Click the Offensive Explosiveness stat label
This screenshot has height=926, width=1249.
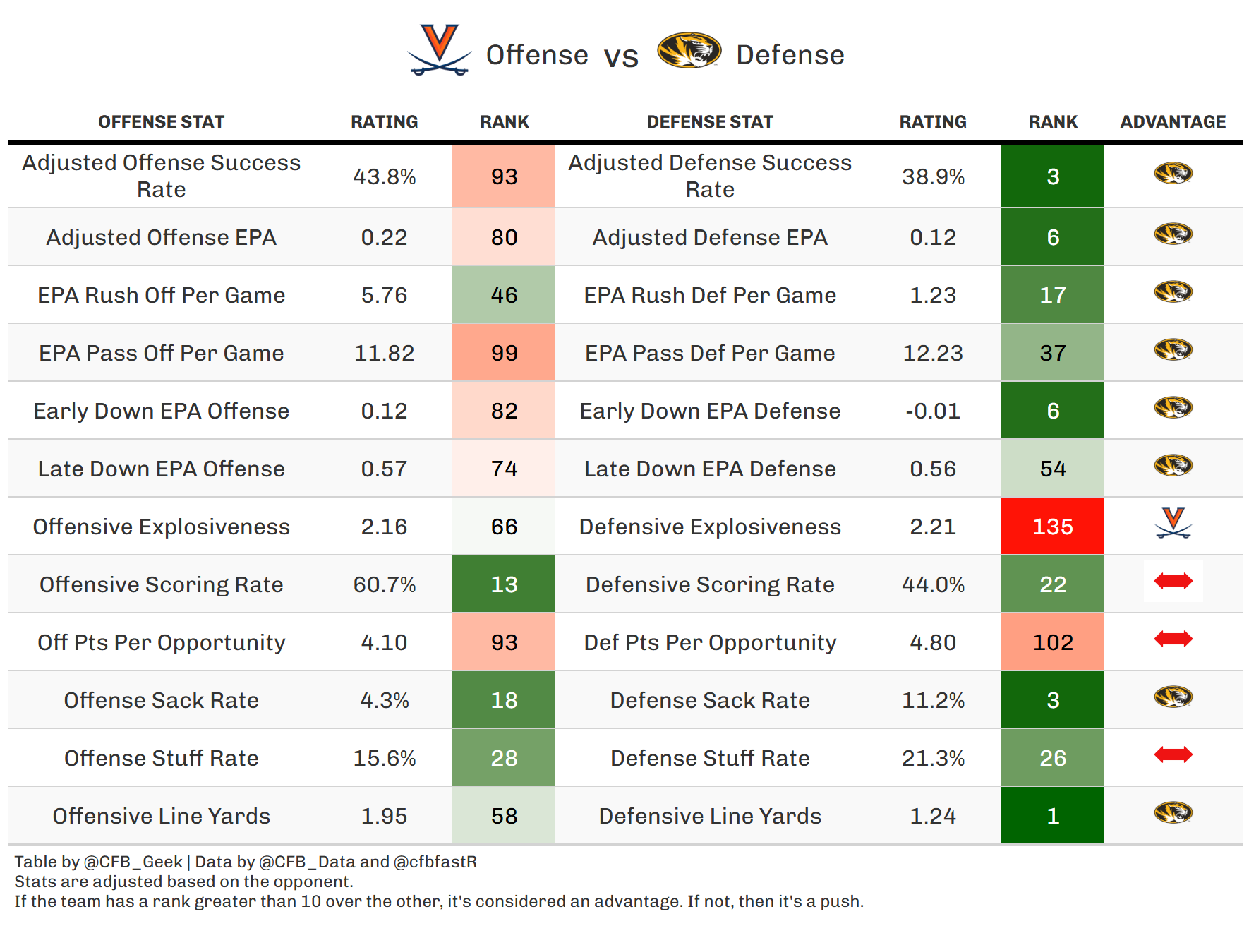tap(161, 527)
